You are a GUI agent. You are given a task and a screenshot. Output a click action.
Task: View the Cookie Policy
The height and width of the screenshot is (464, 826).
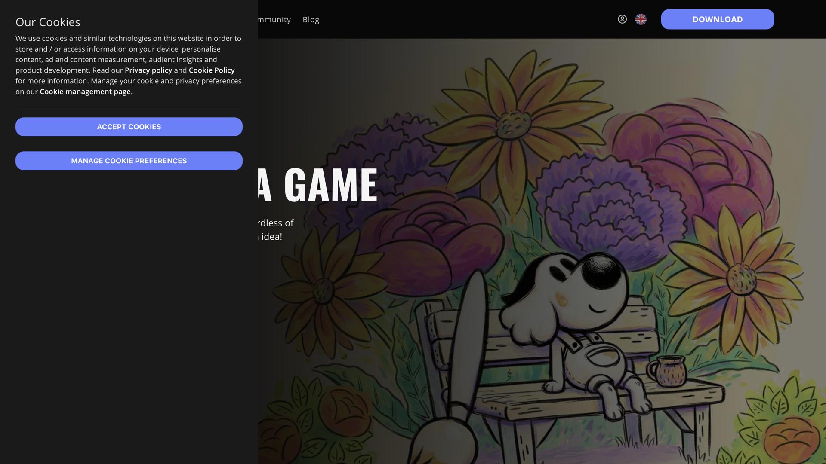[212, 70]
